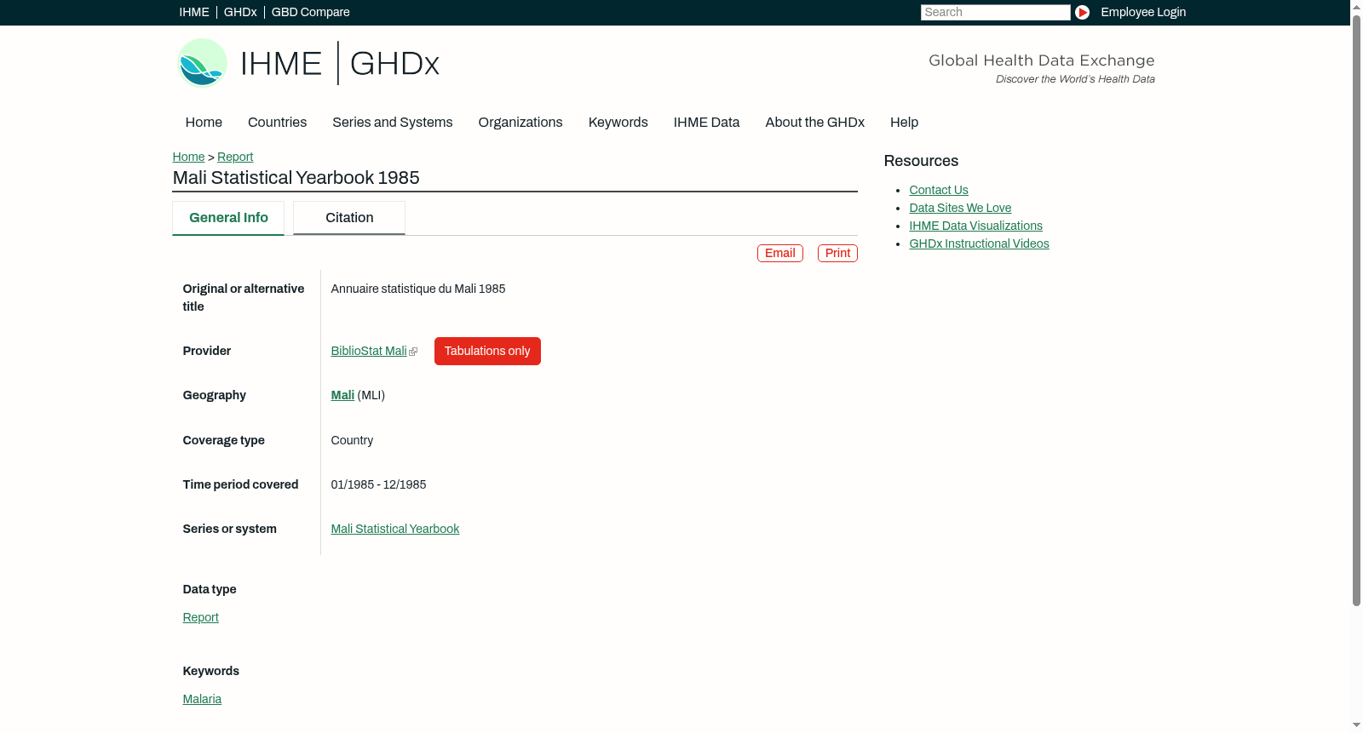Viewport: 1363px width, 733px height.
Task: Click the scrollbar up arrow
Action: [x=1356, y=6]
